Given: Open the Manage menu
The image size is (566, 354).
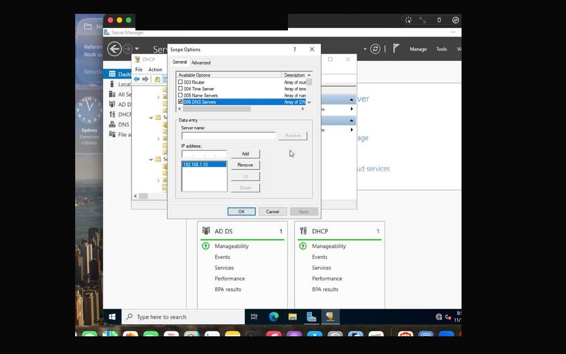Looking at the screenshot, I should 418,49.
